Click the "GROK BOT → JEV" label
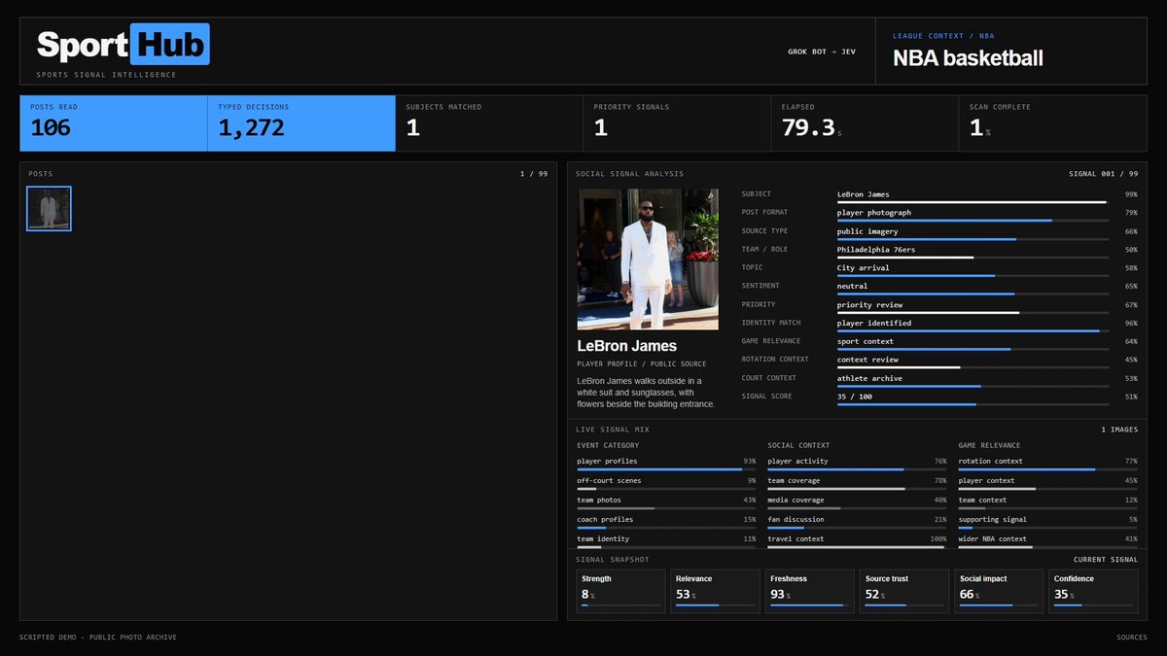Image resolution: width=1167 pixels, height=656 pixels. coord(822,52)
